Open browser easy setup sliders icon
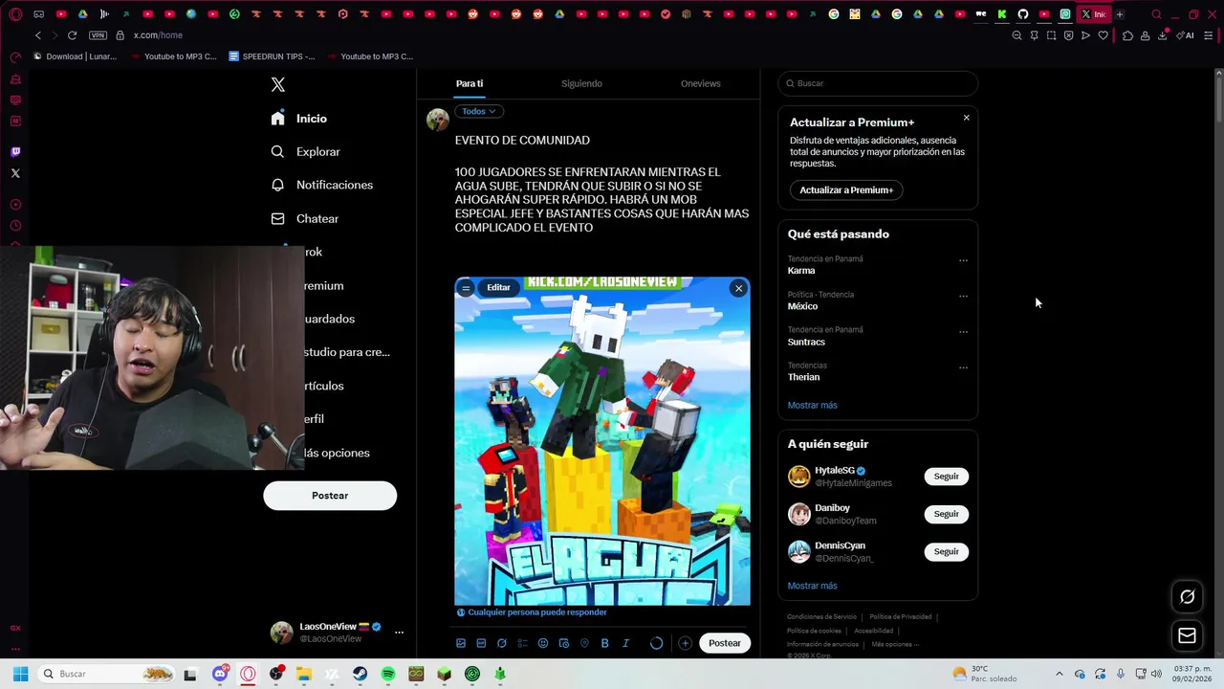This screenshot has height=689, width=1224. point(1209,35)
